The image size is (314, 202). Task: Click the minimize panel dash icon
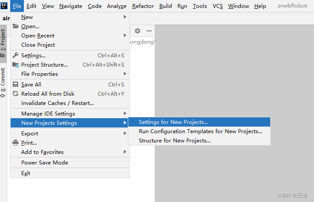[x=149, y=31]
